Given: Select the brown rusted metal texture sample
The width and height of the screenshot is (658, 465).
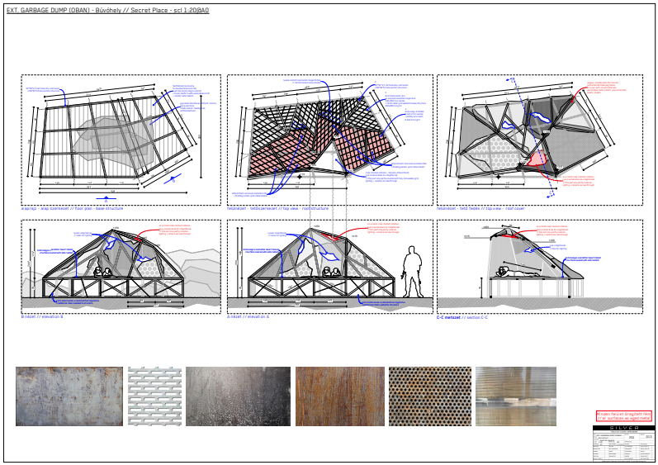Looking at the screenshot, I should pyautogui.click(x=340, y=396).
